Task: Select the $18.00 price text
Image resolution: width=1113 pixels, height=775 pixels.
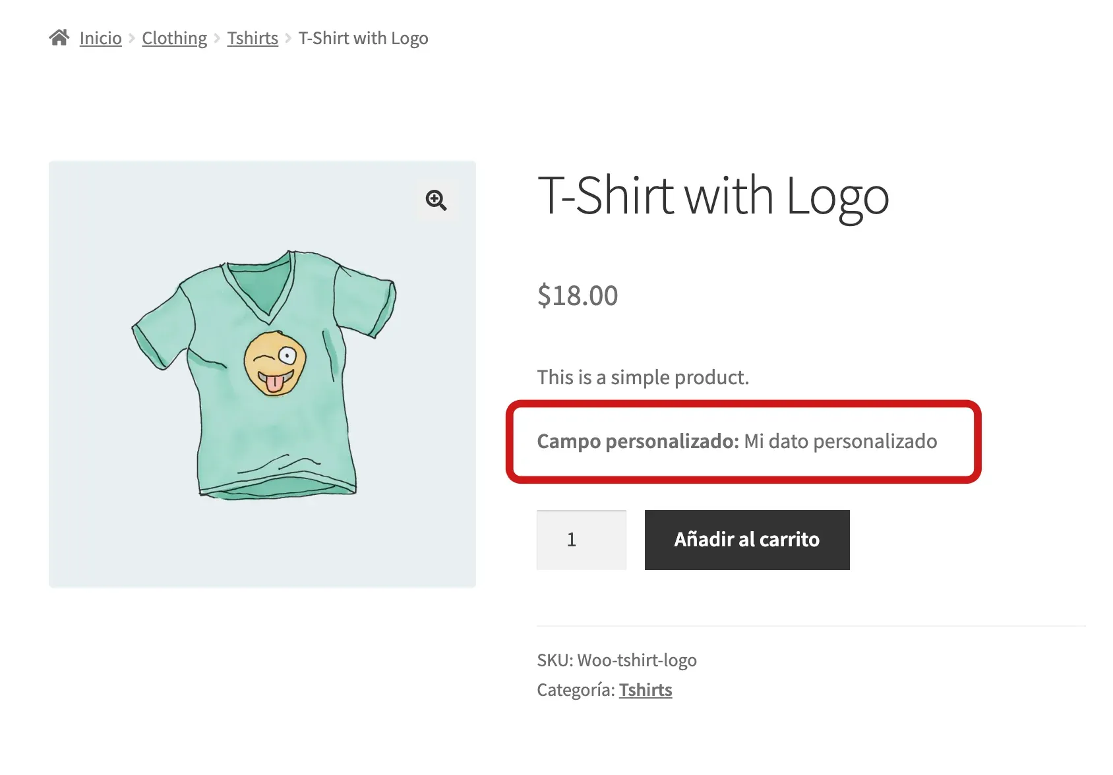Action: point(577,296)
